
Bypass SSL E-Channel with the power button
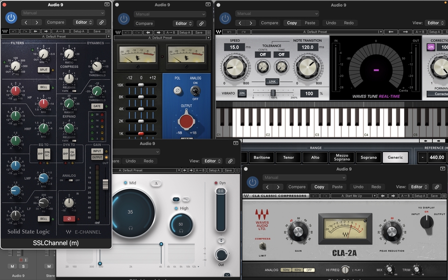coord(11,18)
